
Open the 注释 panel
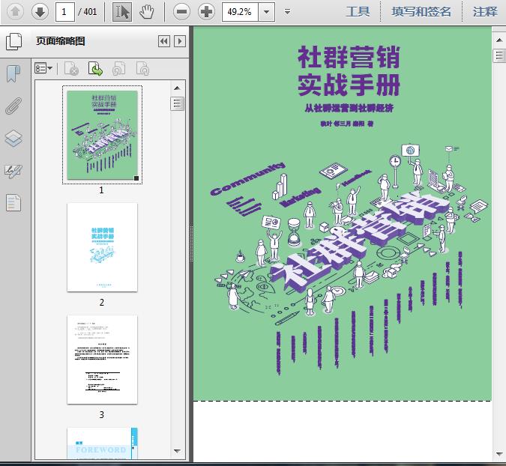click(485, 12)
